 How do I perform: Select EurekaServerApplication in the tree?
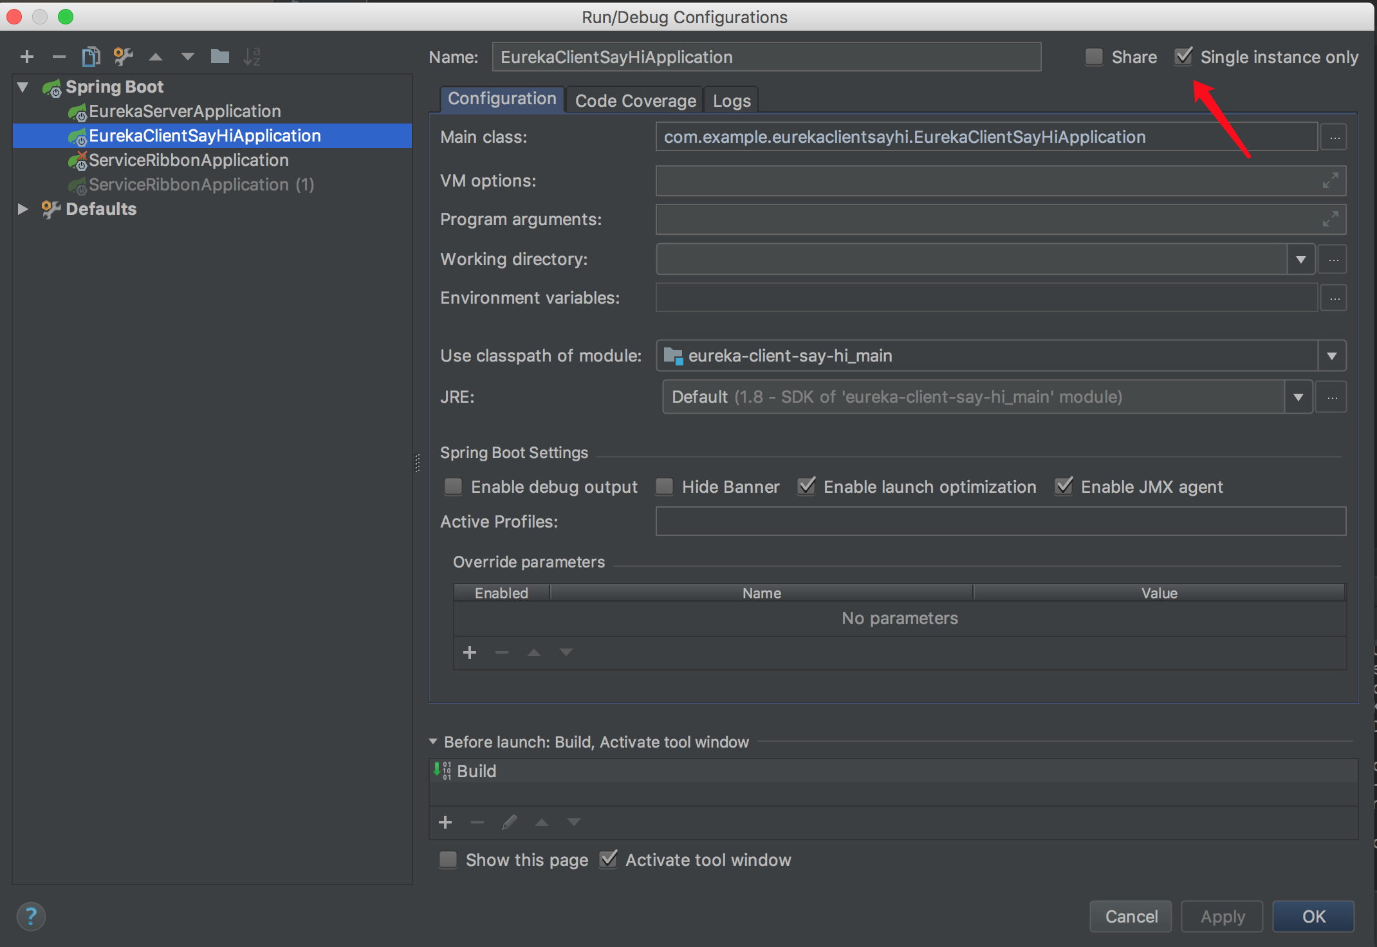(x=185, y=111)
